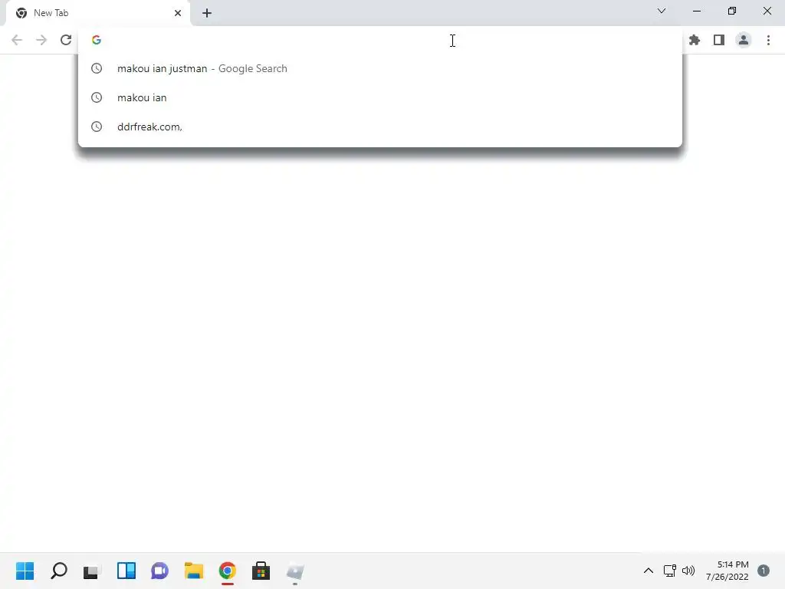Open Microsoft Store from taskbar
785x589 pixels.
click(261, 571)
